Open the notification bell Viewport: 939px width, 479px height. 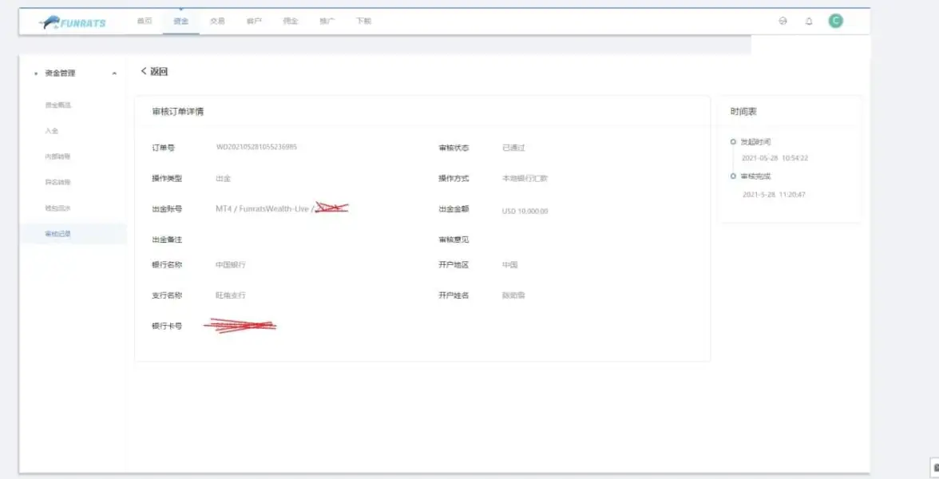[x=809, y=22]
